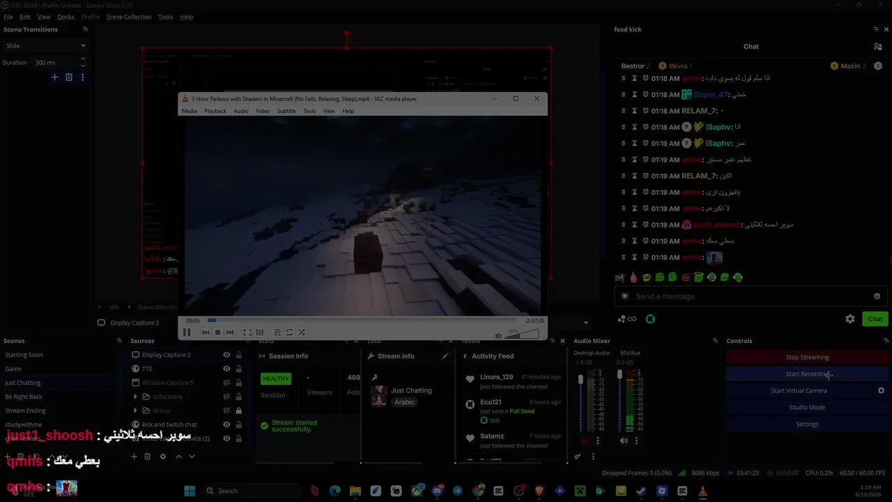Toggle VLC fullscreen mode icon

click(x=247, y=333)
